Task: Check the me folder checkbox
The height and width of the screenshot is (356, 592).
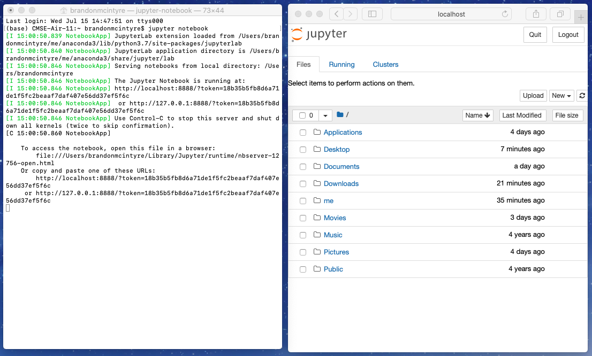Action: [303, 201]
